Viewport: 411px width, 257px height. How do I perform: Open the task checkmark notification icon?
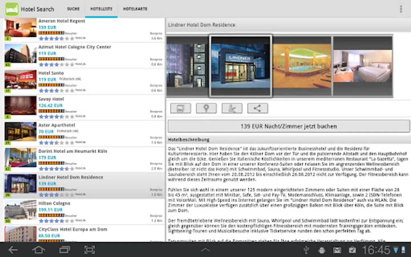[352, 250]
